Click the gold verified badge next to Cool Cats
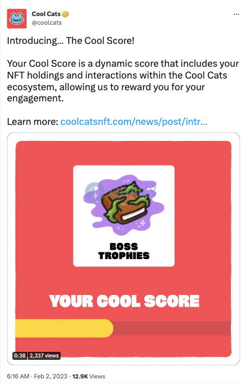Viewport: 242px width, 384px height. pyautogui.click(x=65, y=14)
